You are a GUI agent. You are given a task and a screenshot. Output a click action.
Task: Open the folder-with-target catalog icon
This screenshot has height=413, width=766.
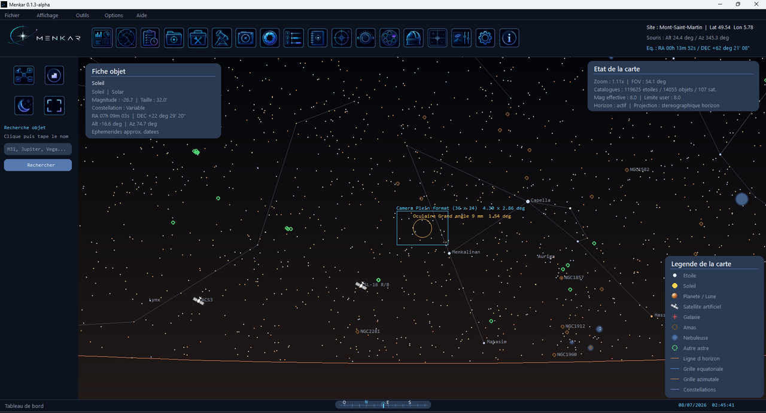pos(174,38)
